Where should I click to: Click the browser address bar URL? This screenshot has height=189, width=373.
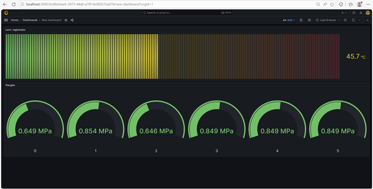[89, 4]
